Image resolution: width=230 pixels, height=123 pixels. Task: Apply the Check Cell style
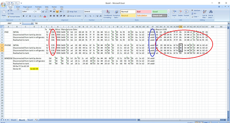click(159, 16)
